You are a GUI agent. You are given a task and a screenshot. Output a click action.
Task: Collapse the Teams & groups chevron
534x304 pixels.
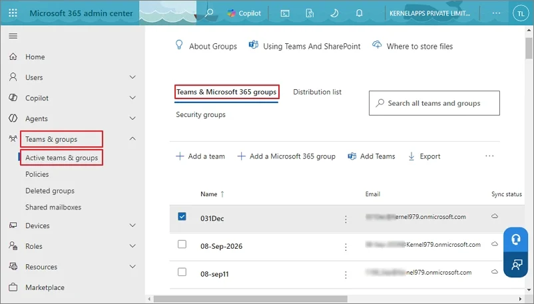click(133, 138)
